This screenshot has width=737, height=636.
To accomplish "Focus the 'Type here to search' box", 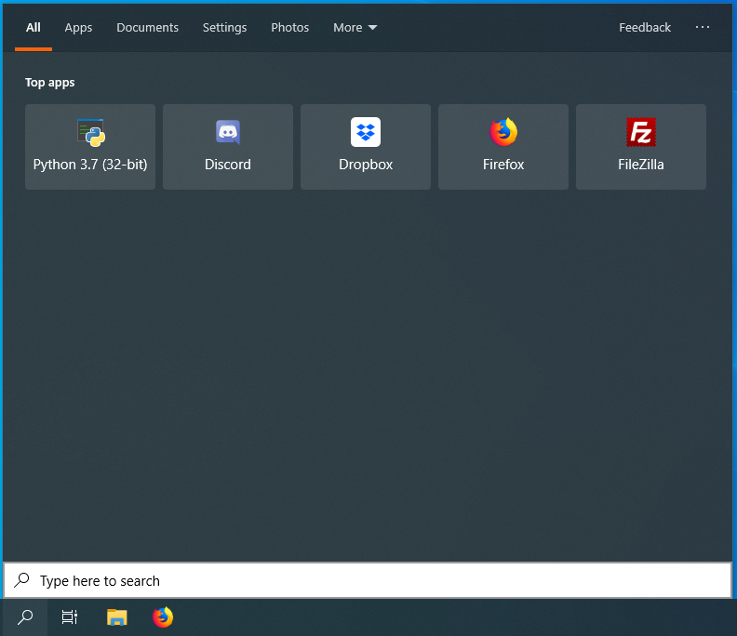I will (368, 580).
